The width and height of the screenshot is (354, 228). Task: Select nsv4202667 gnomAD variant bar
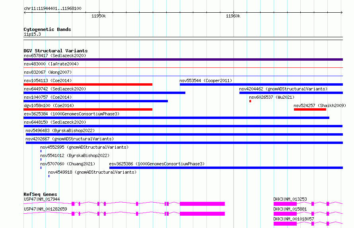click(x=184, y=143)
